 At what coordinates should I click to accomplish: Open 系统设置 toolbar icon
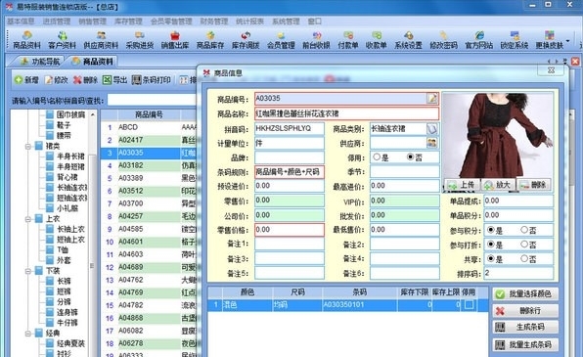click(408, 40)
